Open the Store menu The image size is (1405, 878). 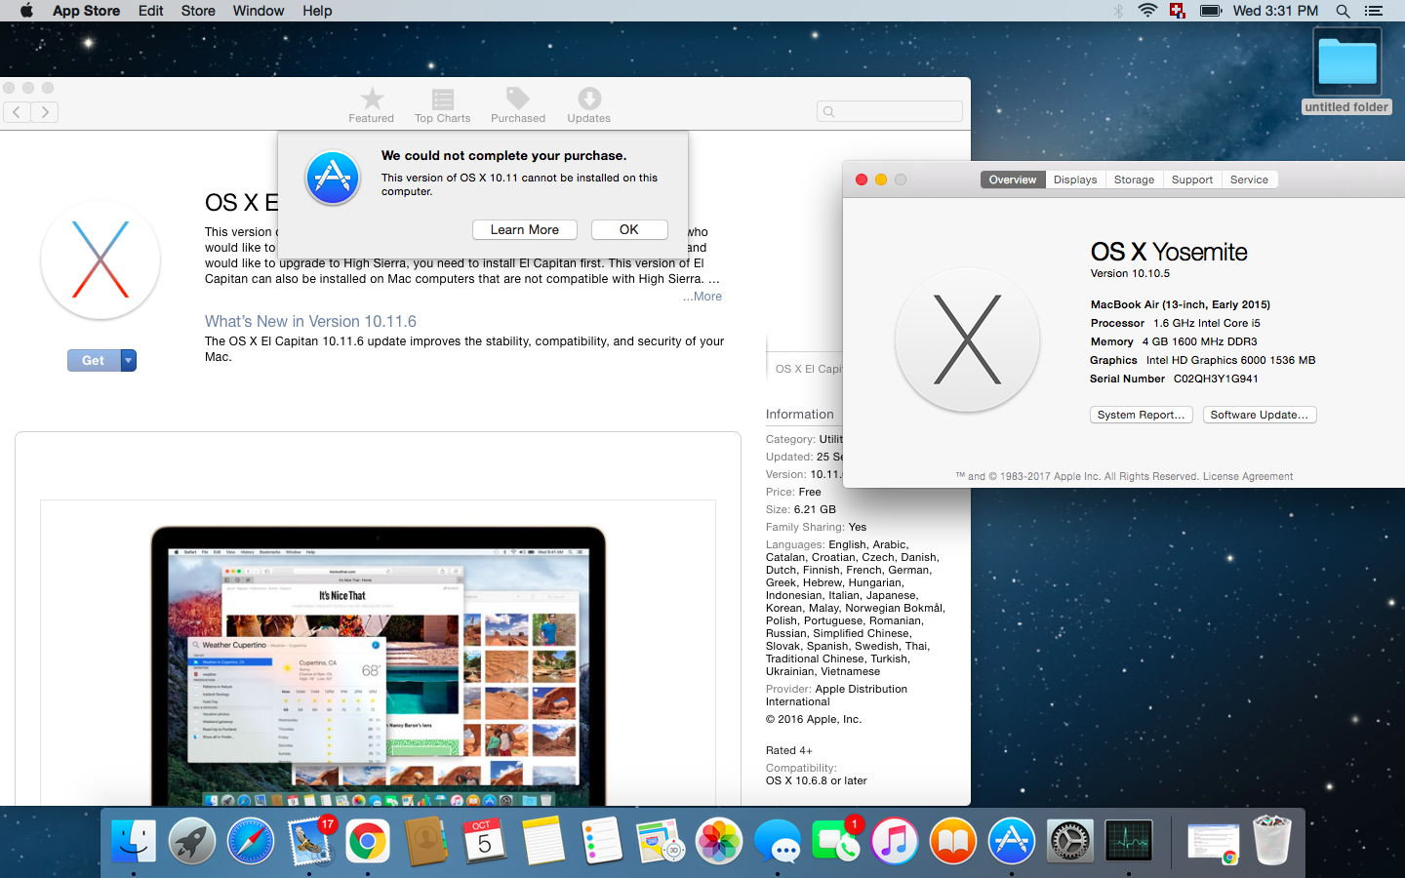[198, 11]
